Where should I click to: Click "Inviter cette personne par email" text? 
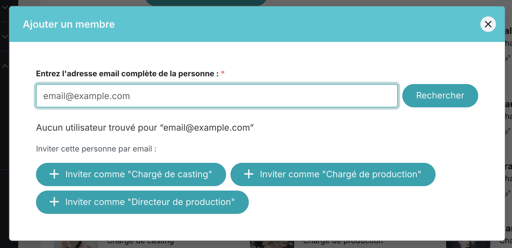(x=96, y=149)
